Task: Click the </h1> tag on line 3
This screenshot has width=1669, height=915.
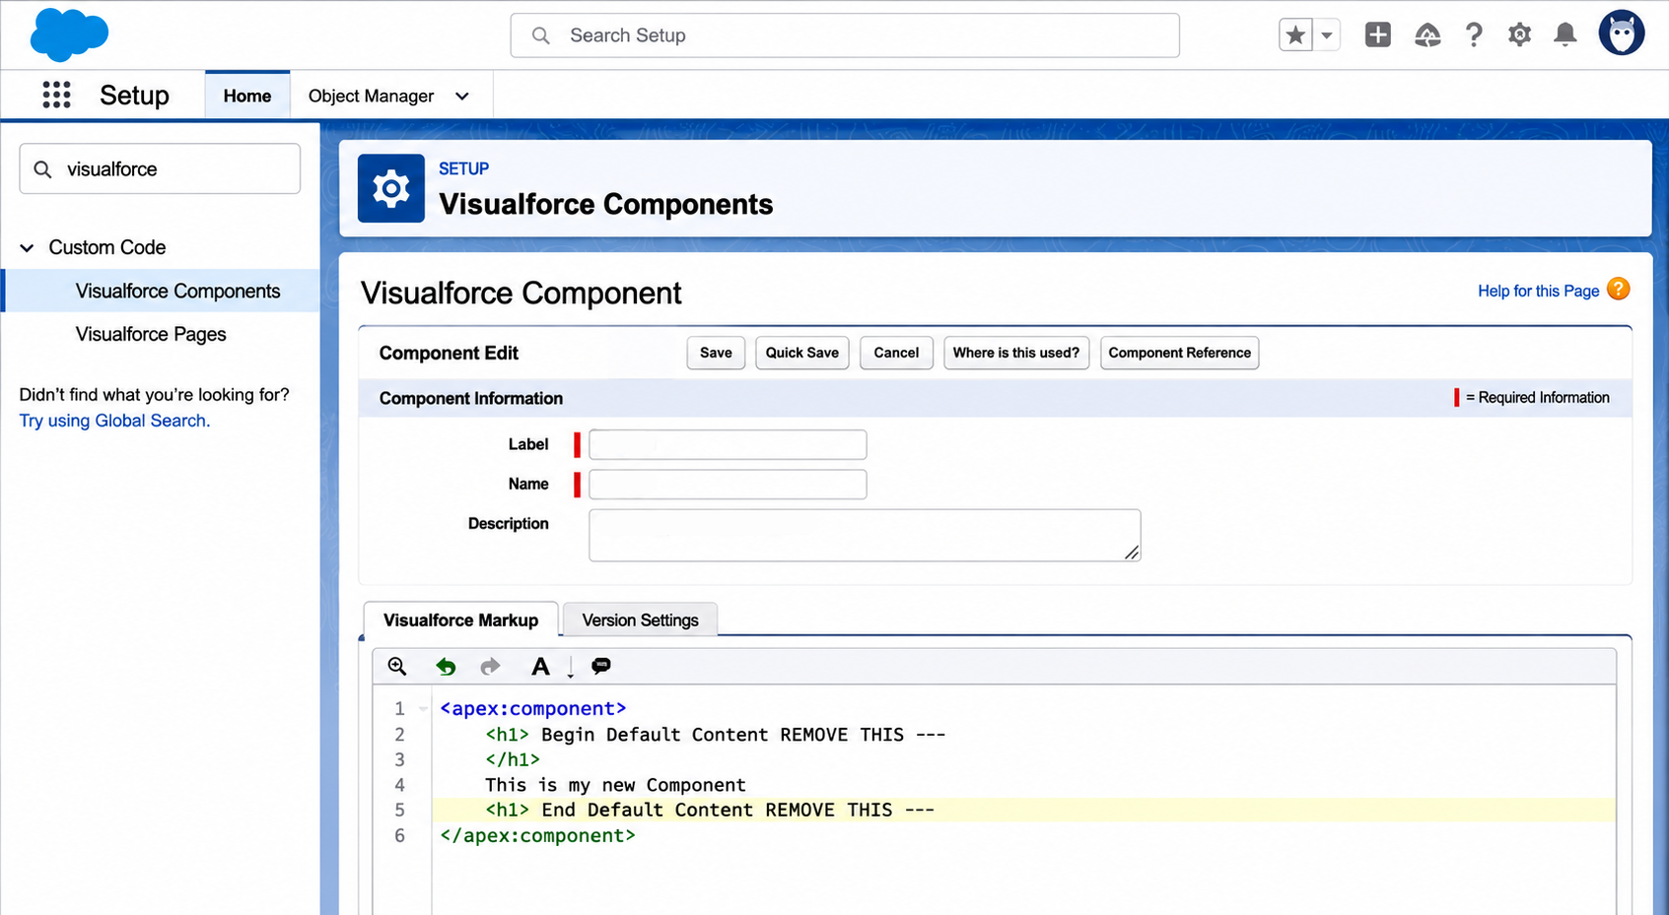Action: pos(513,759)
